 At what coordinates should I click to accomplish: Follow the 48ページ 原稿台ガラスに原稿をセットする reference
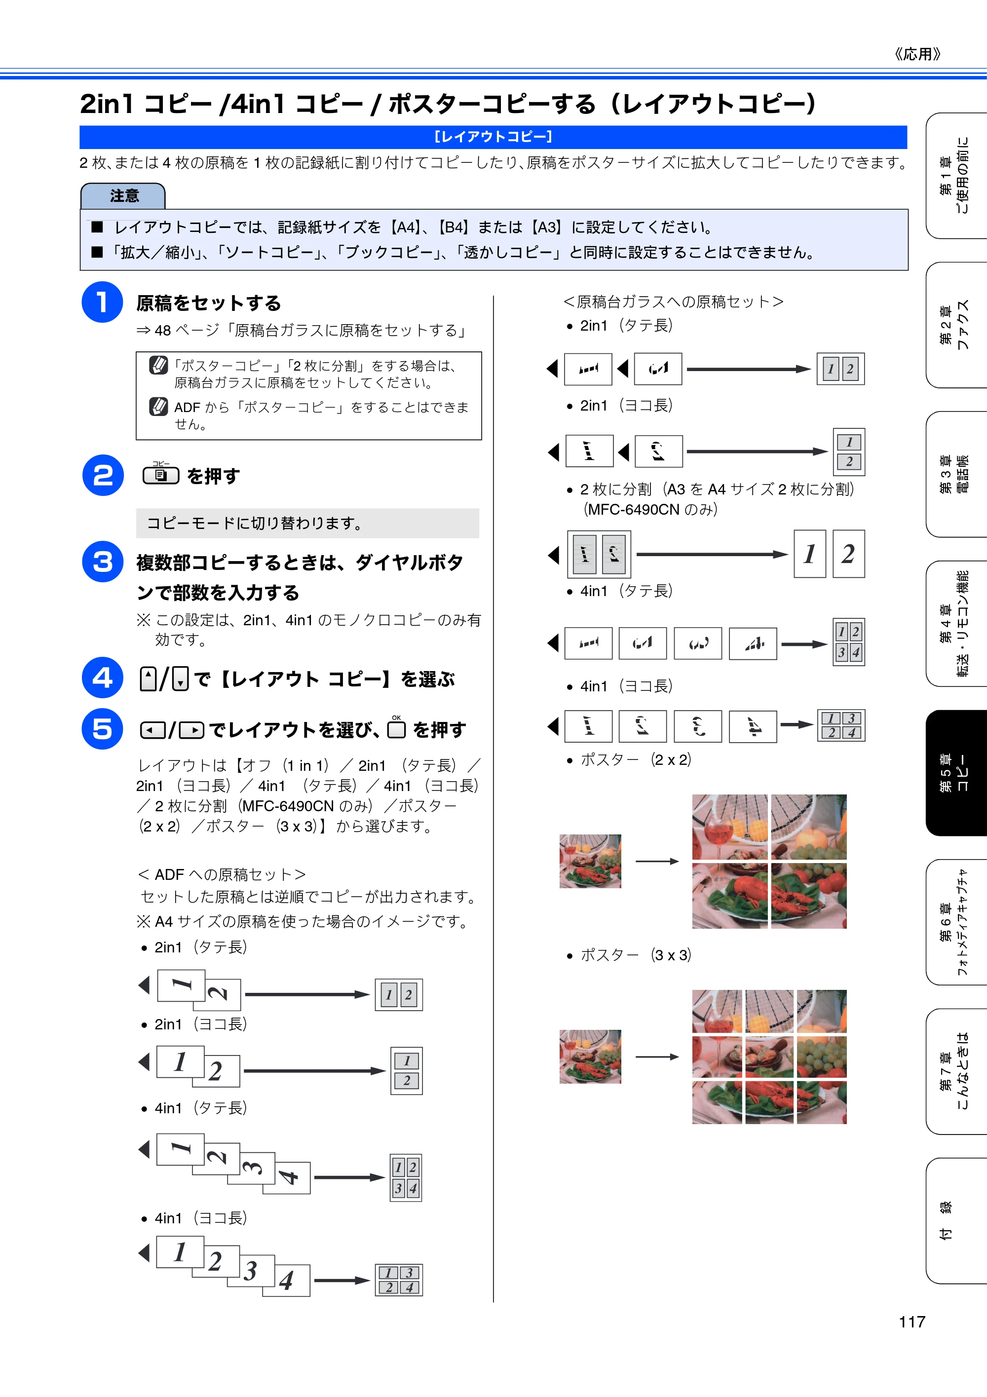[303, 331]
